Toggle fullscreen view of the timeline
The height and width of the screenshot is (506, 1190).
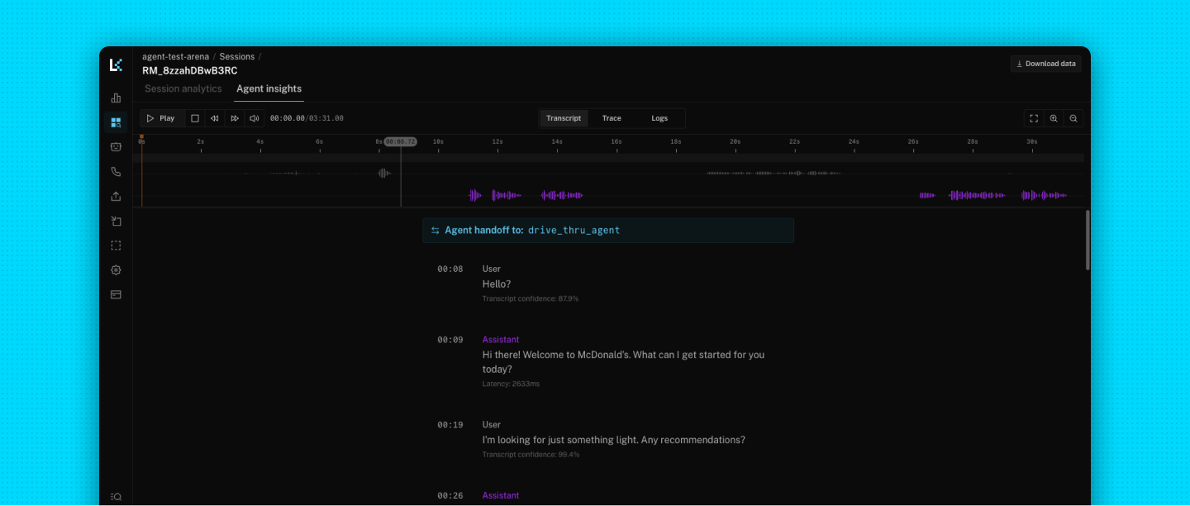1033,118
